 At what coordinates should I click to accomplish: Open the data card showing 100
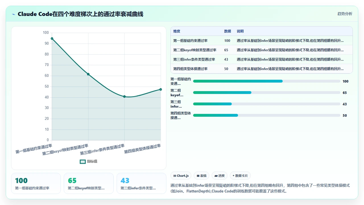tap(36, 183)
